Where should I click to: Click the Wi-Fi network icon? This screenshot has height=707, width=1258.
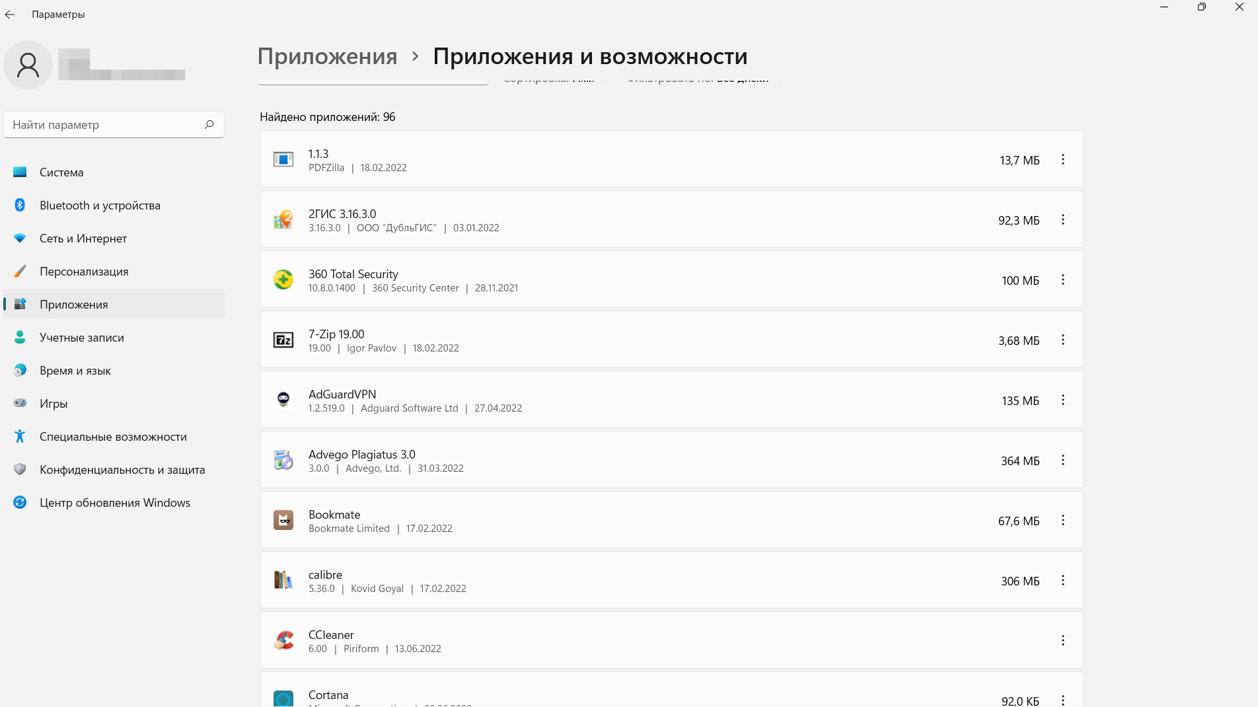(x=20, y=238)
